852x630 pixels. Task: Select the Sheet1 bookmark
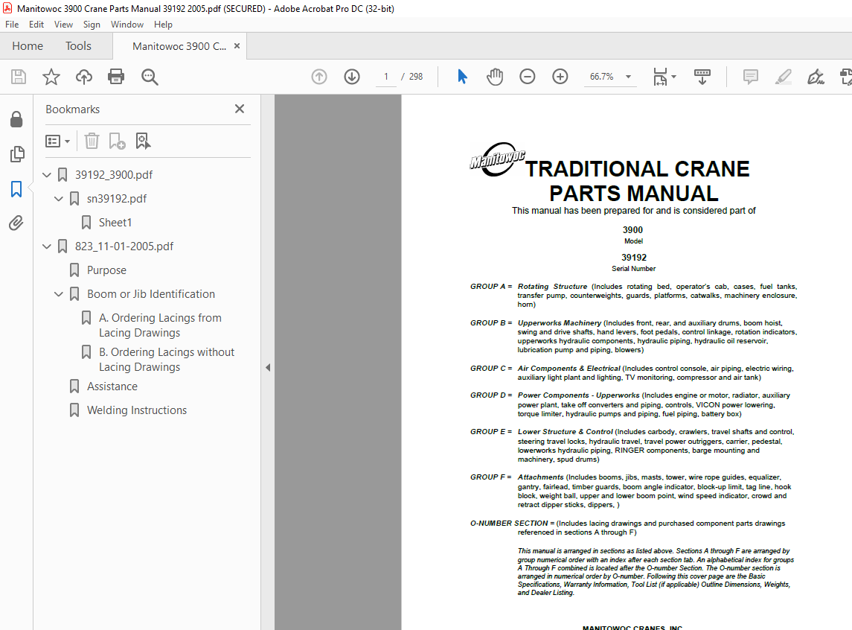pos(115,223)
